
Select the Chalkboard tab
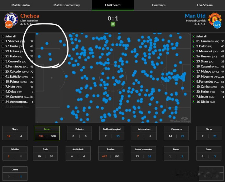113,5
